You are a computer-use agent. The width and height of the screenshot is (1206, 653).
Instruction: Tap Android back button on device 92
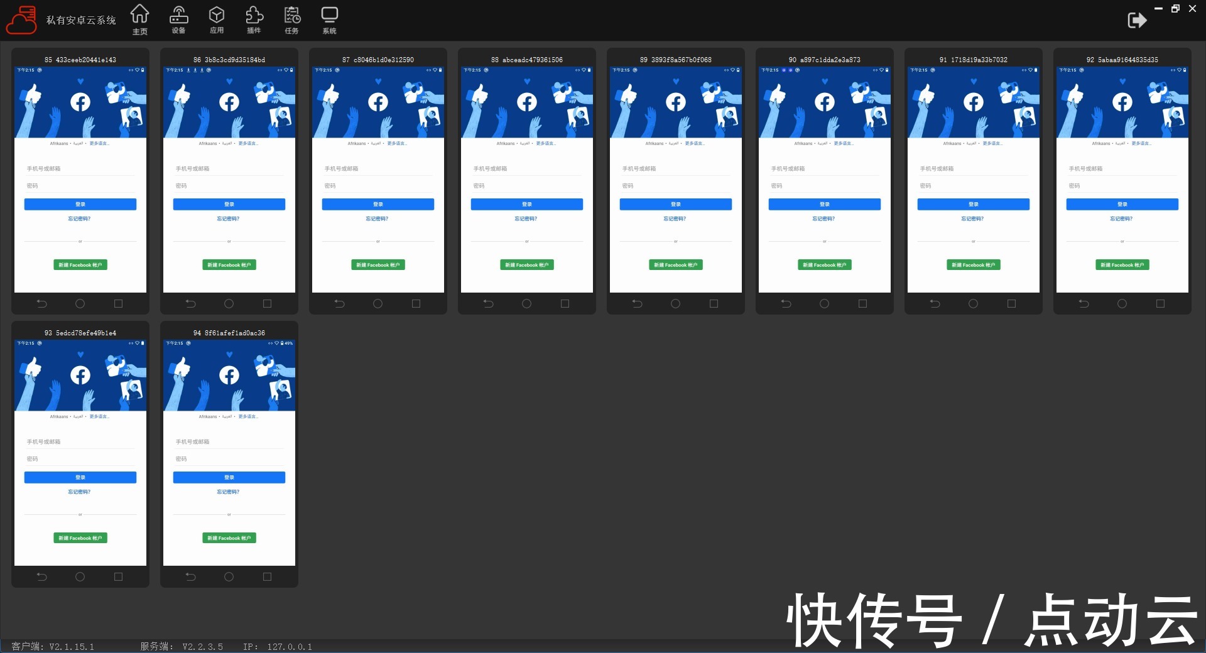[x=1084, y=304]
